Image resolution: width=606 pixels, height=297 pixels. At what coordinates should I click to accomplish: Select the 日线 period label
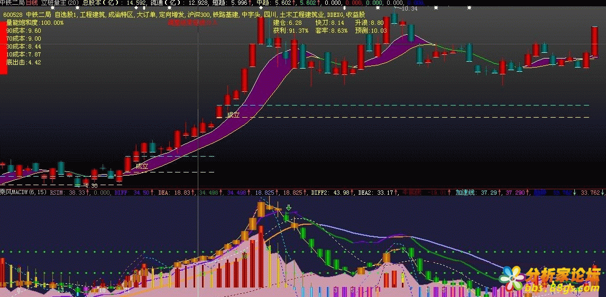coord(32,3)
